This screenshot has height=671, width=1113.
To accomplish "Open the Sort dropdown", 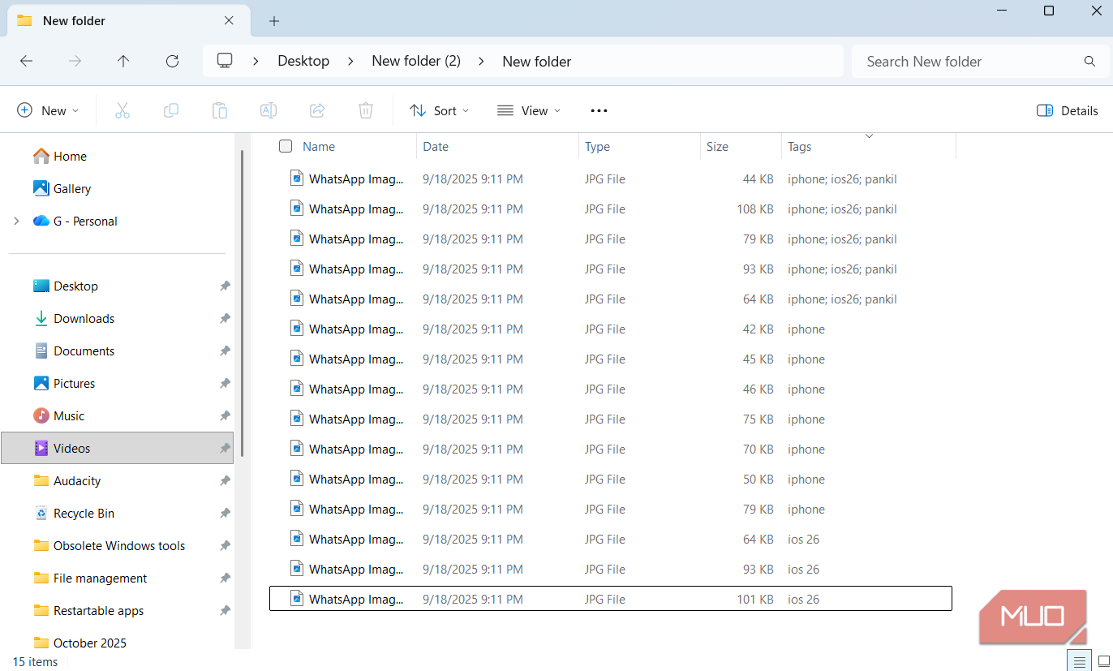I will click(440, 110).
